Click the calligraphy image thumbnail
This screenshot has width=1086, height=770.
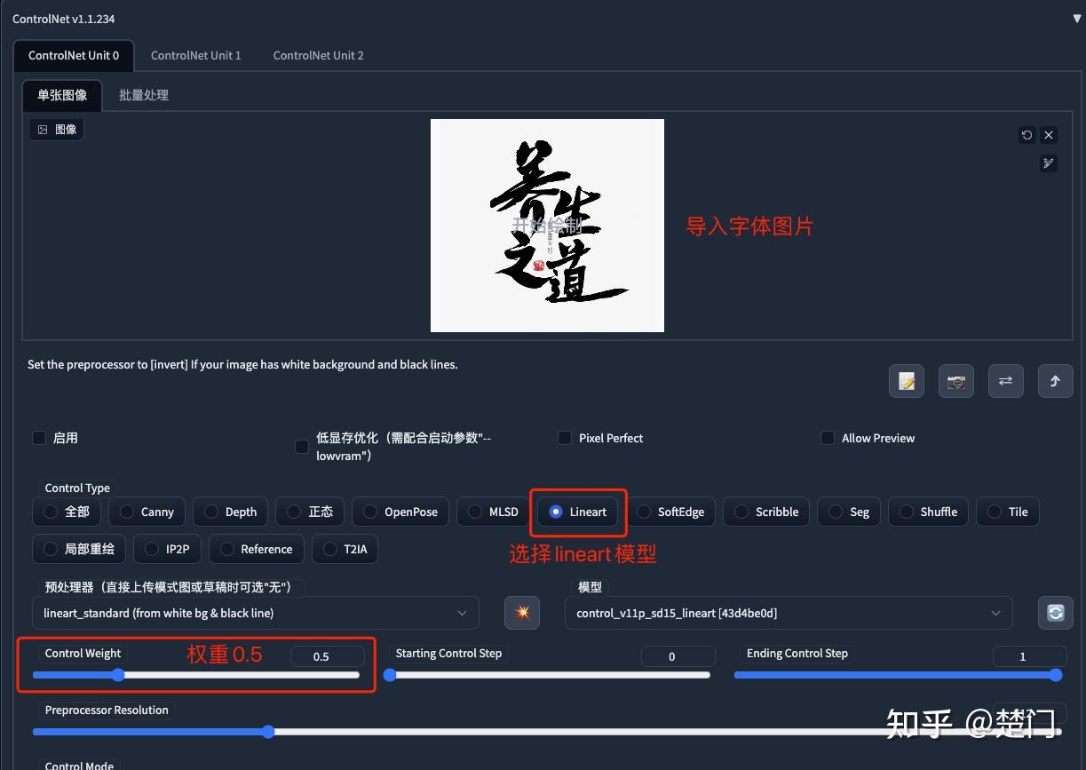[547, 226]
